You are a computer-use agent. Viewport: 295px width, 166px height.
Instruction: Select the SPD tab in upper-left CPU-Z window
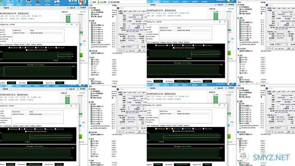click(139, 11)
